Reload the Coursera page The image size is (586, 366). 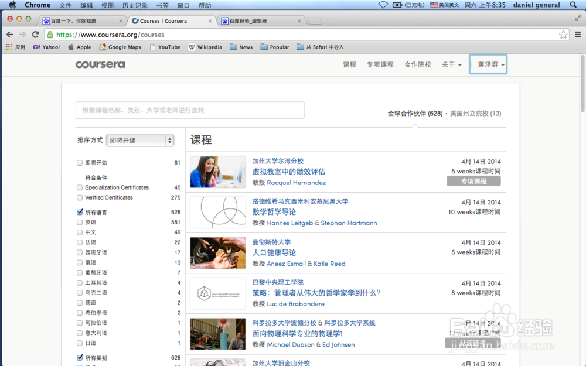click(x=36, y=35)
